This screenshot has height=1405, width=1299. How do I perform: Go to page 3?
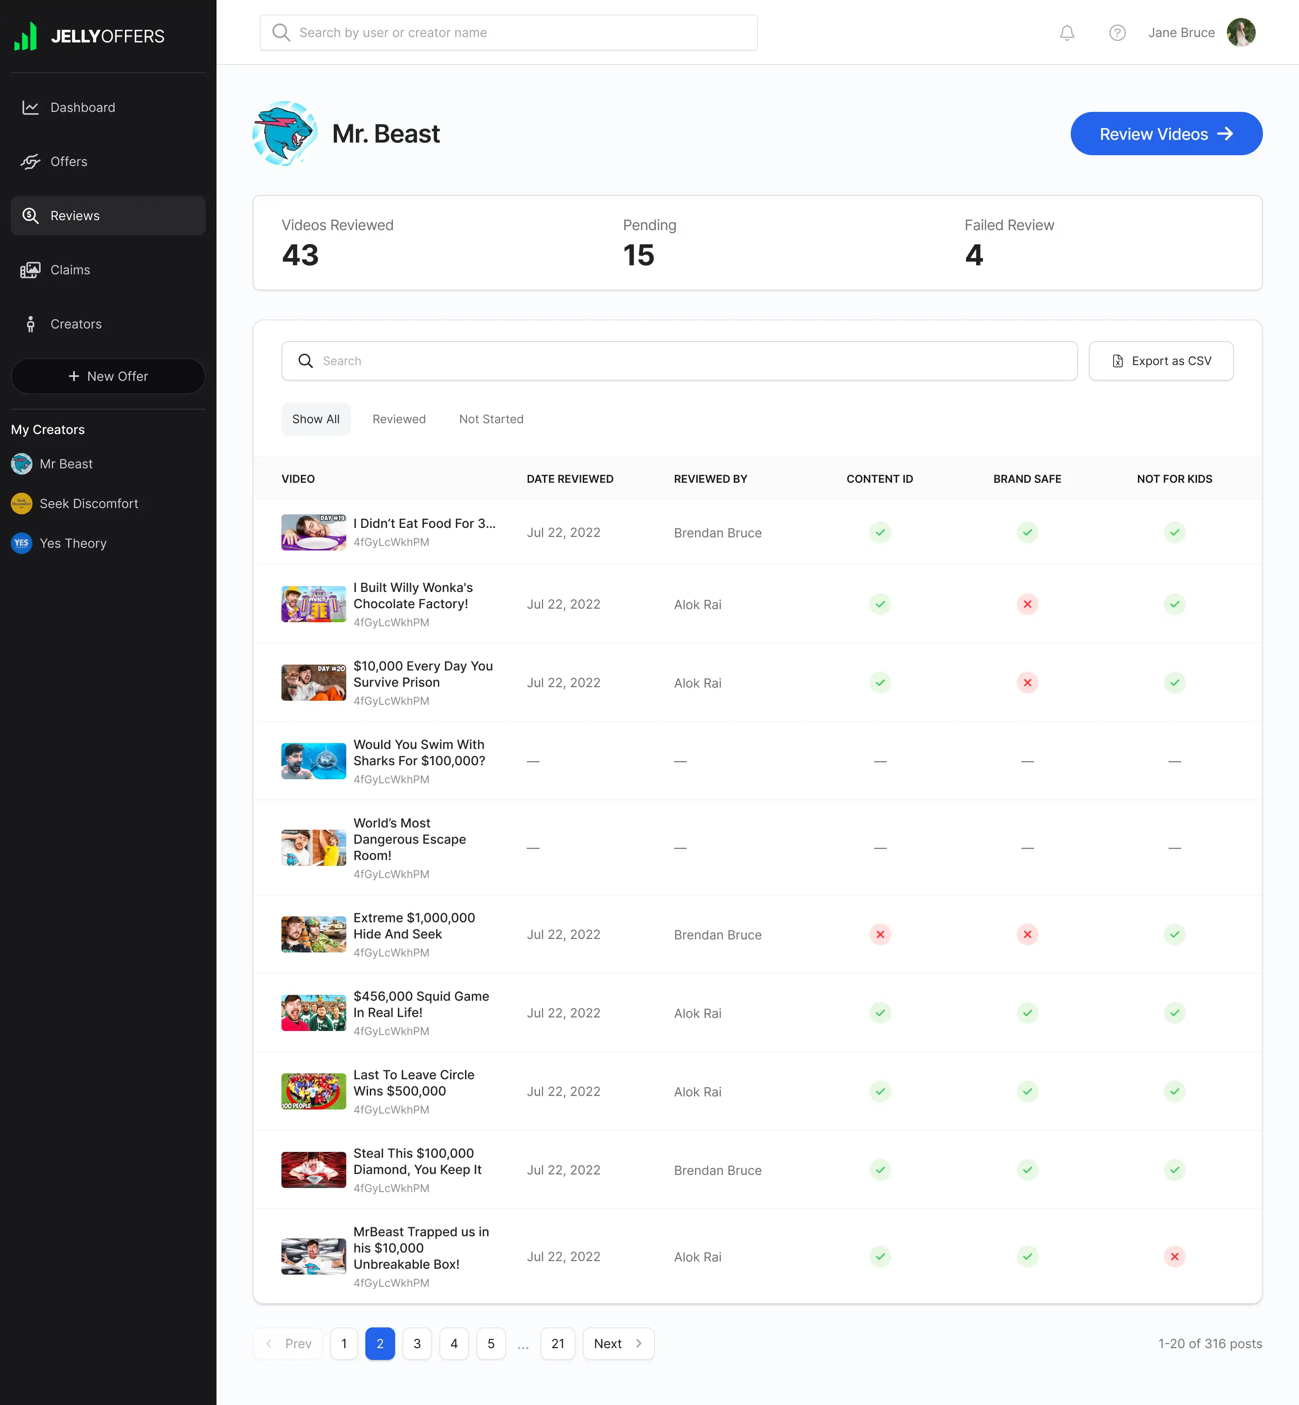coord(417,1344)
